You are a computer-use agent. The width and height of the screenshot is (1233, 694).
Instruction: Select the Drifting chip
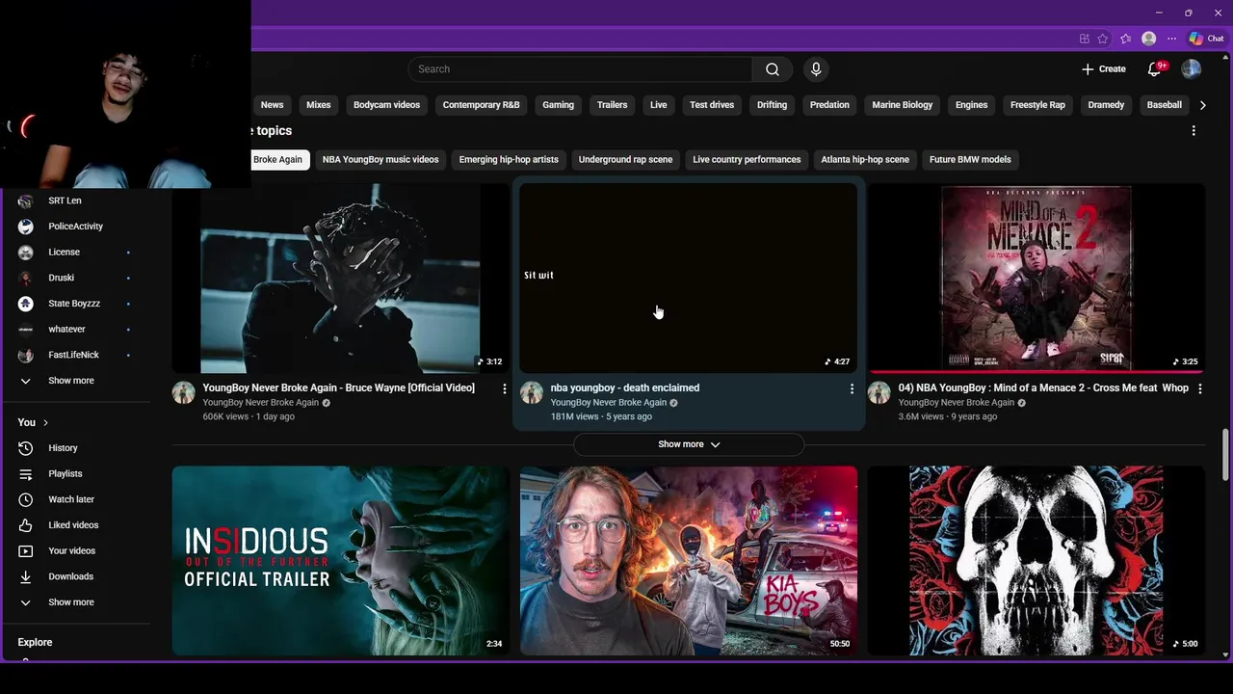tap(772, 105)
